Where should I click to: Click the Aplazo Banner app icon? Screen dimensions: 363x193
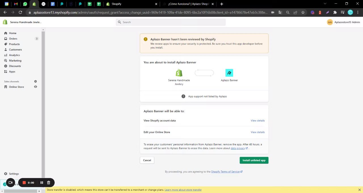click(x=229, y=73)
